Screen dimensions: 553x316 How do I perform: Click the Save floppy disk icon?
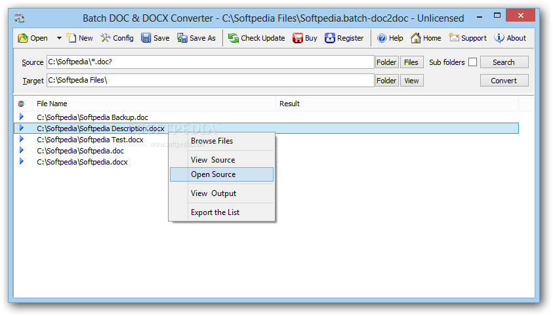[x=146, y=37]
